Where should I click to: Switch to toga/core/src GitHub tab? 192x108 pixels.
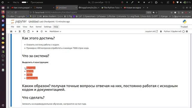(89, 7)
